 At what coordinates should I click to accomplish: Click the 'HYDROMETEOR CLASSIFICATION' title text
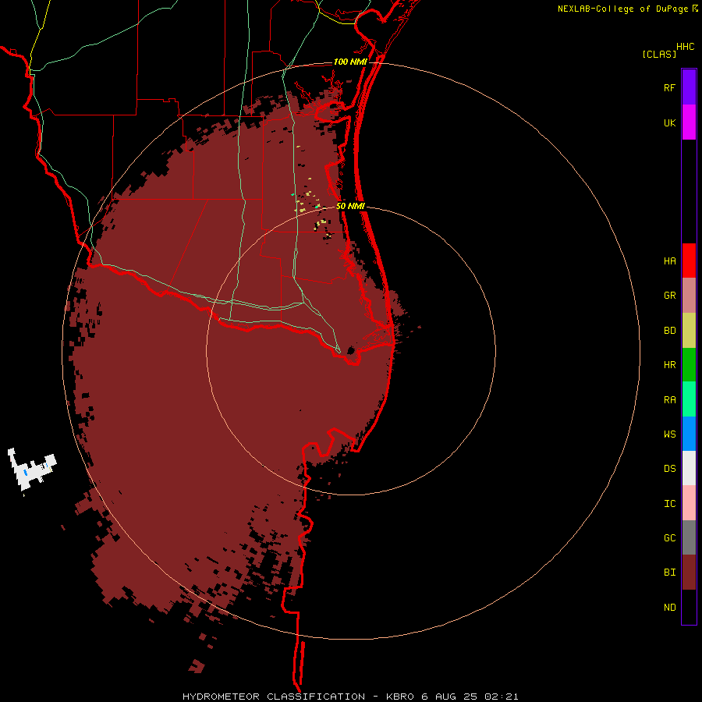(x=274, y=697)
